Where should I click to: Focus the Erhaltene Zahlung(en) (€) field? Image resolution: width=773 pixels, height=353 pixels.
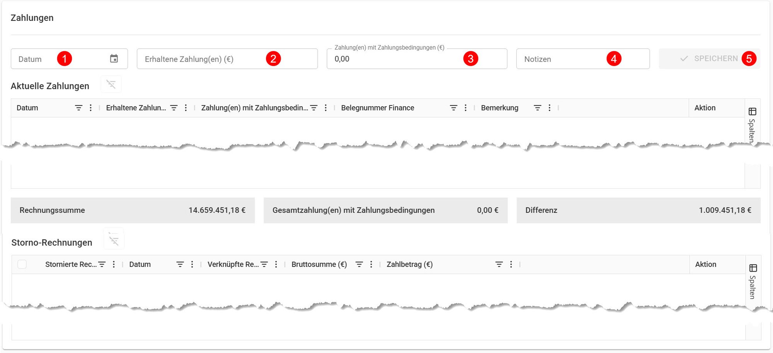pyautogui.click(x=227, y=59)
